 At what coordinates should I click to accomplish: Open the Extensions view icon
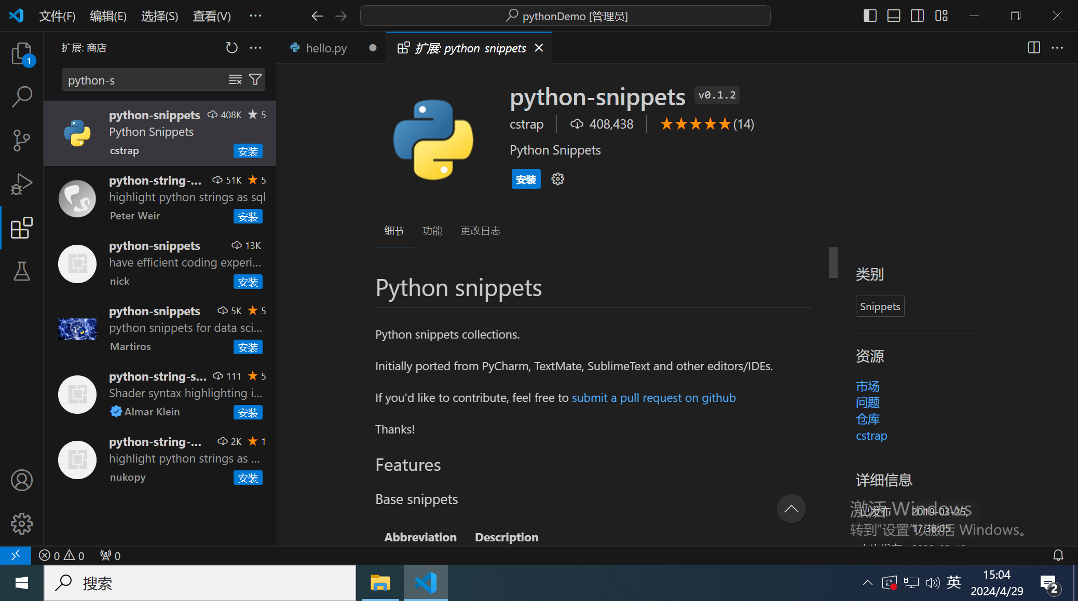[x=22, y=228]
